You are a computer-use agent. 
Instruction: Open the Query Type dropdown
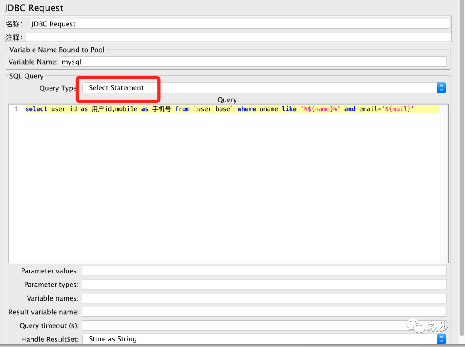pyautogui.click(x=263, y=88)
